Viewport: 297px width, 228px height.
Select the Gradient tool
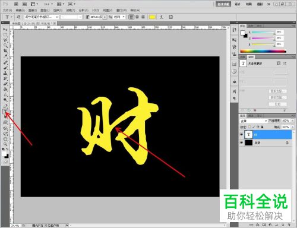click(5, 90)
